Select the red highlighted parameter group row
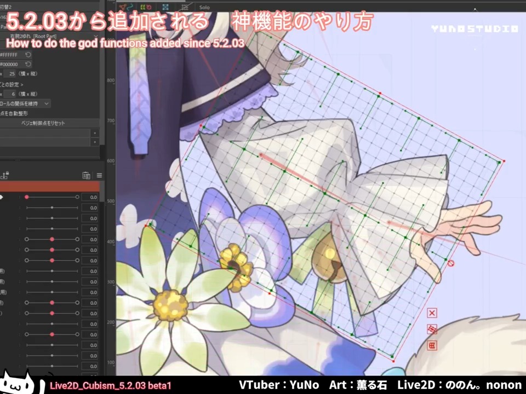526x394 pixels. [x=50, y=187]
